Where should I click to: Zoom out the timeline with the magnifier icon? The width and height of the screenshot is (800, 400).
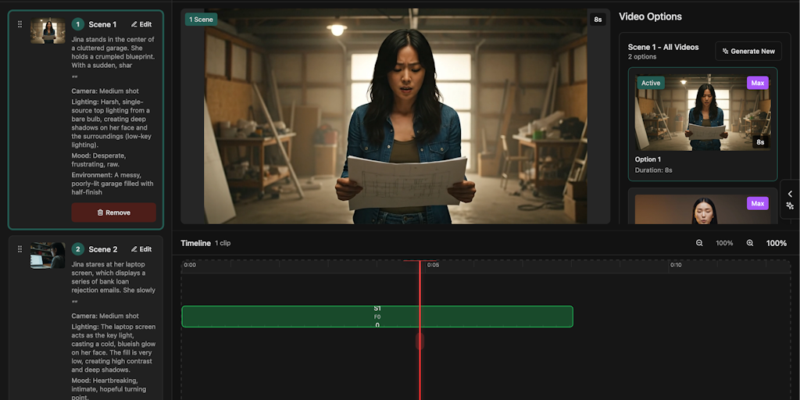coord(699,243)
